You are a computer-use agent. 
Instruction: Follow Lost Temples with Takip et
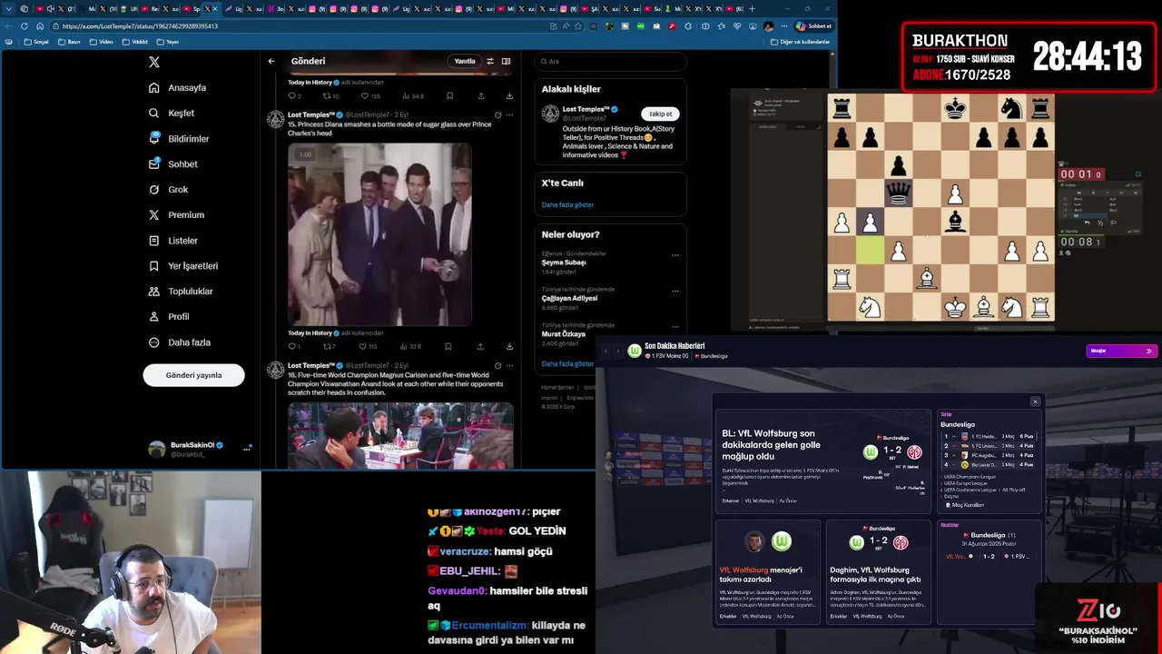point(660,114)
